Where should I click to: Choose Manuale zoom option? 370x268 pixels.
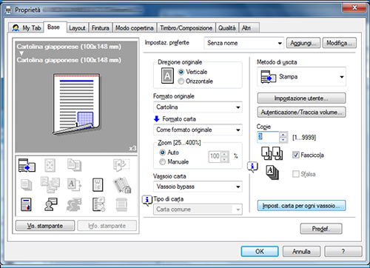162,162
